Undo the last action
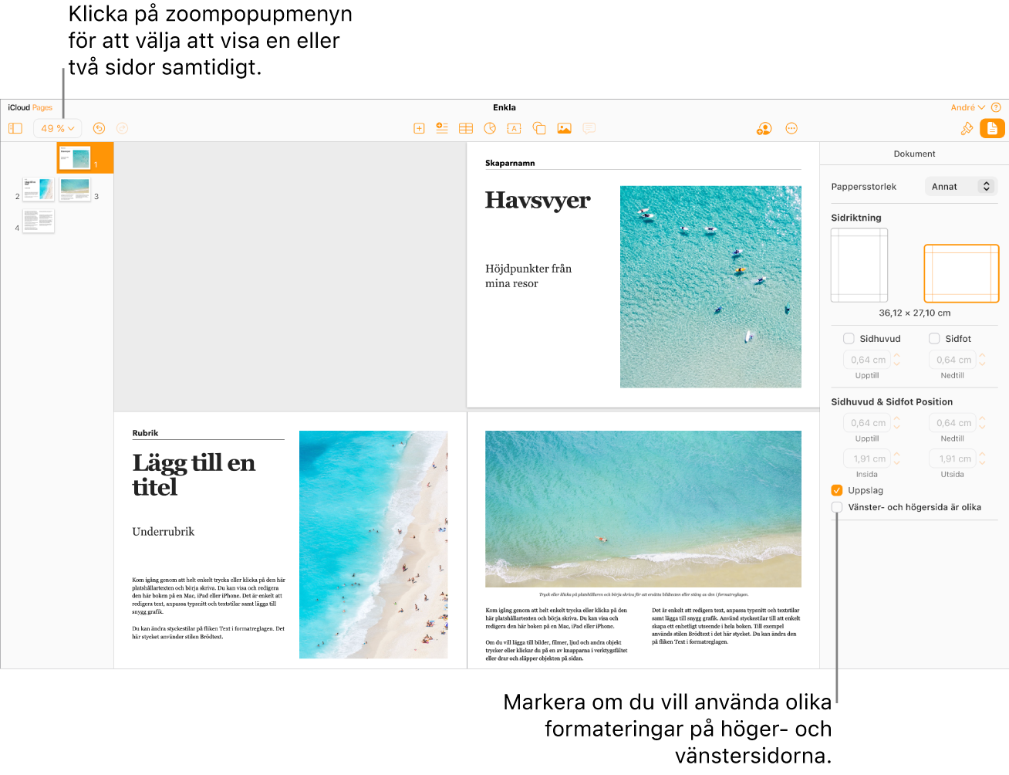Viewport: 1009px width, 775px height. (99, 128)
